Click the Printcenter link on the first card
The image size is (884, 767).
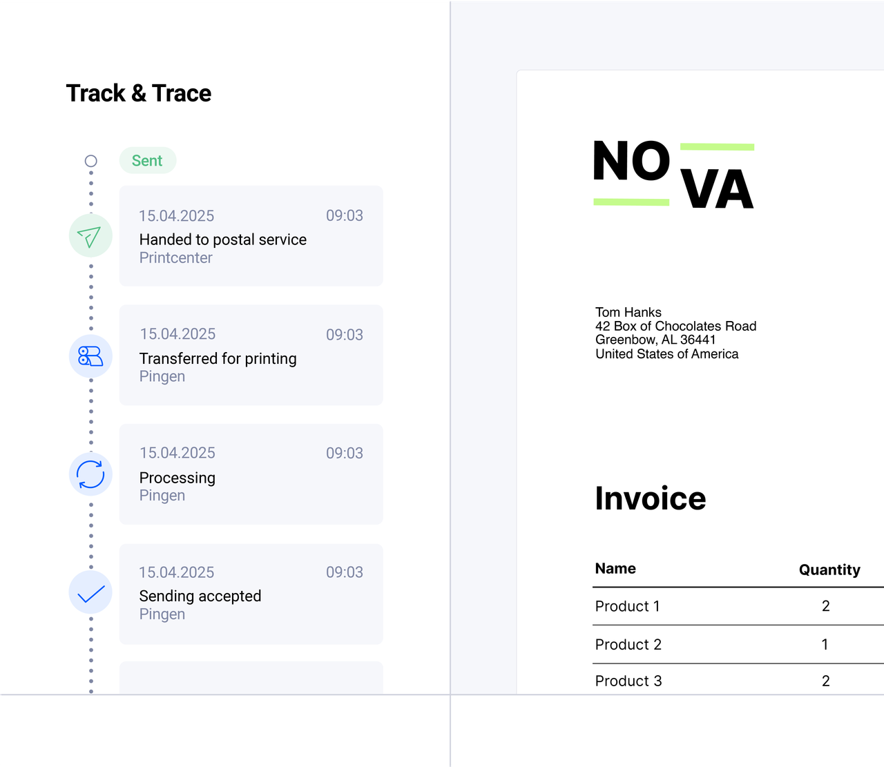(176, 258)
